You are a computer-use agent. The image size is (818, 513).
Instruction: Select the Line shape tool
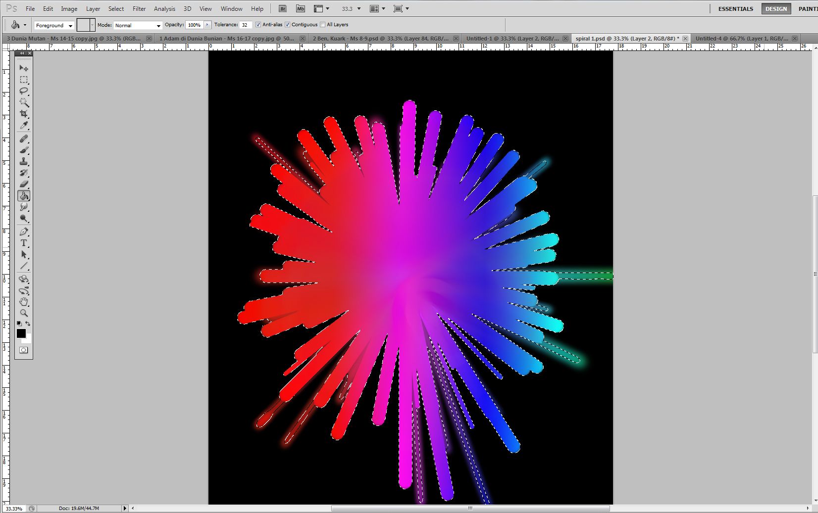point(23,266)
